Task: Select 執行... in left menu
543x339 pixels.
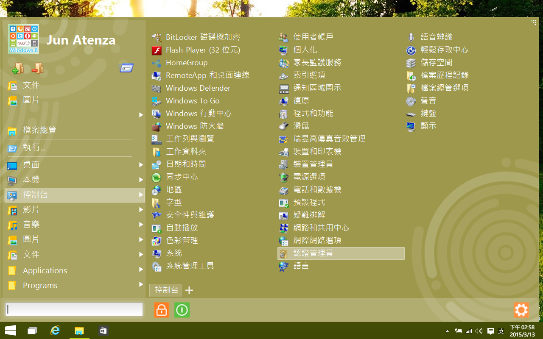Action: (74, 147)
